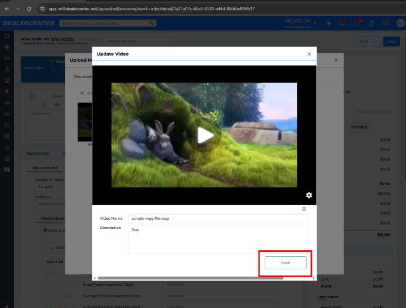
Task: Click the phone icon under Alvin
Action: (44, 105)
